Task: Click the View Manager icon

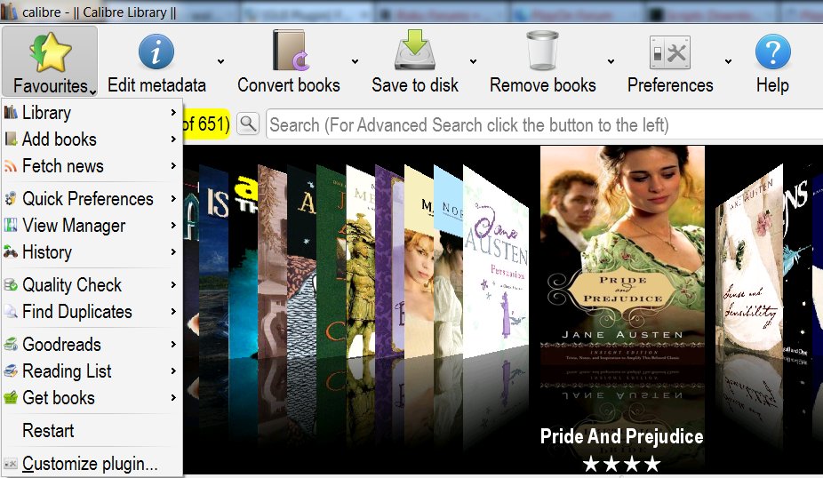Action: (11, 225)
